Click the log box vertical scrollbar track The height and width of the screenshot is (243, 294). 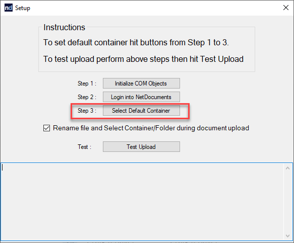click(x=287, y=202)
